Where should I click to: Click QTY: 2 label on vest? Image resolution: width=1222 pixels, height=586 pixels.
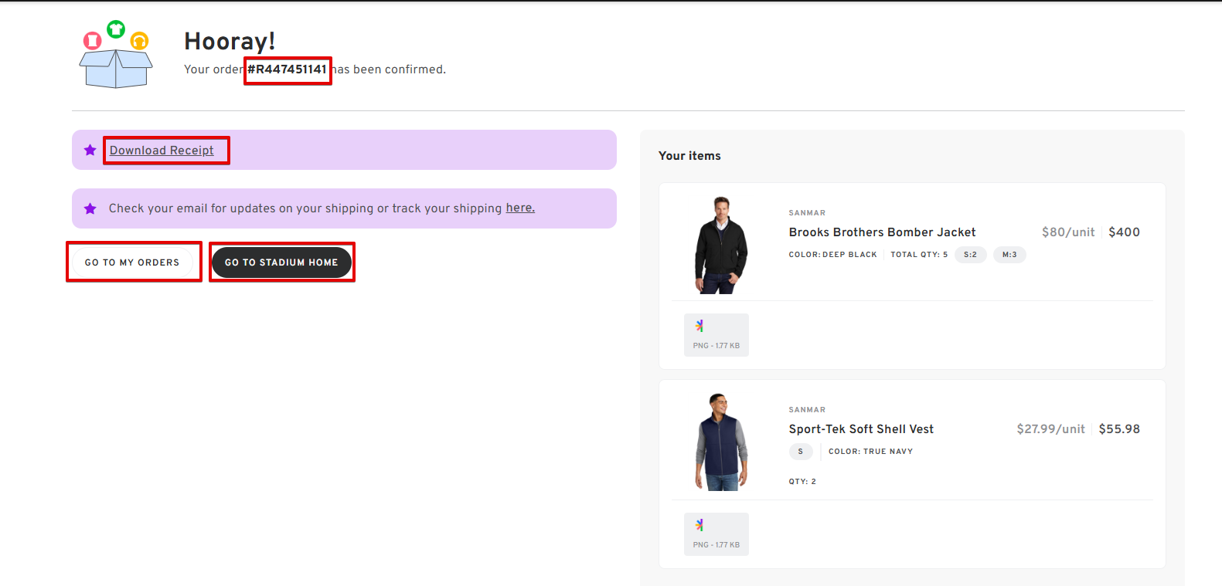[x=802, y=482]
